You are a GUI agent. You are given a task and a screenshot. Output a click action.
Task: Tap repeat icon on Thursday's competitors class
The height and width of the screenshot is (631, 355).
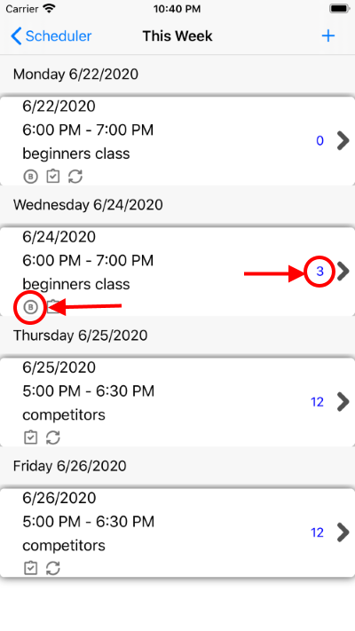[x=52, y=438]
